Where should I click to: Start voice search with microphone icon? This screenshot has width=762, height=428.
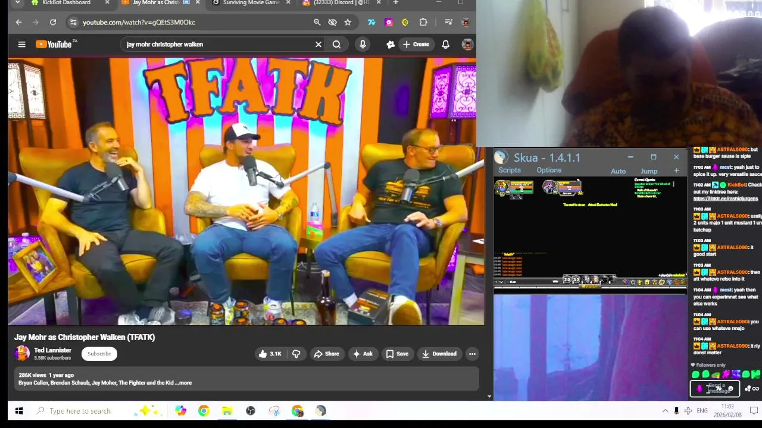[x=363, y=44]
